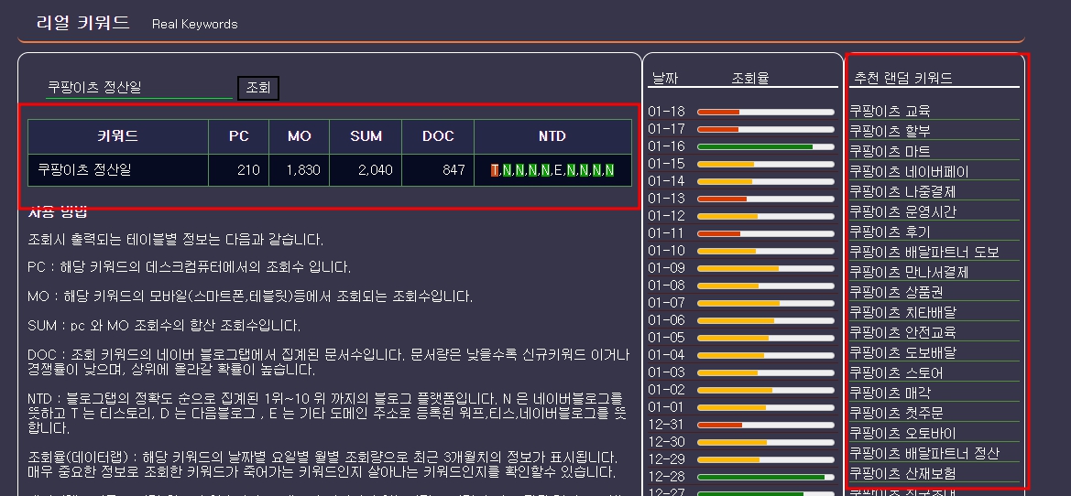Select keyword 쿠팡이츠 치타배달
Image resolution: width=1071 pixels, height=496 pixels.
tap(902, 312)
